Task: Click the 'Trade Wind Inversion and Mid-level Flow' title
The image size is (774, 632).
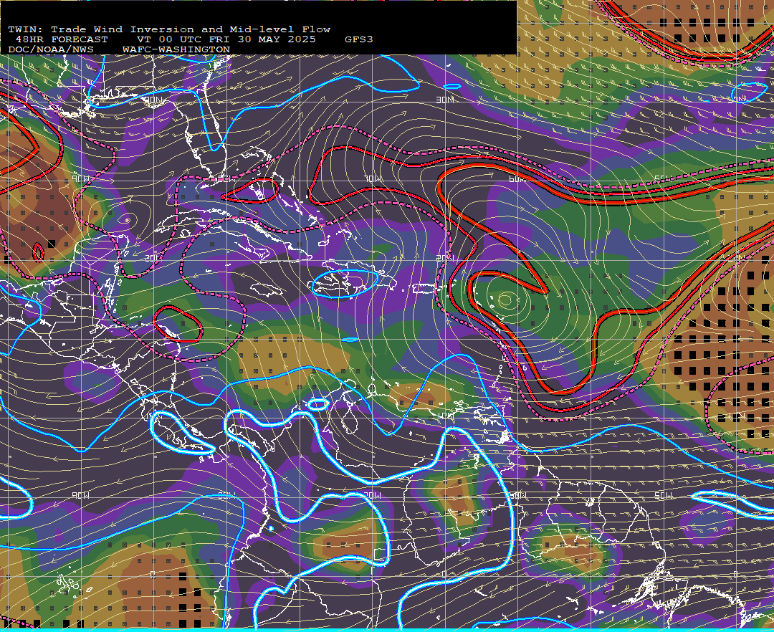Action: pos(191,29)
